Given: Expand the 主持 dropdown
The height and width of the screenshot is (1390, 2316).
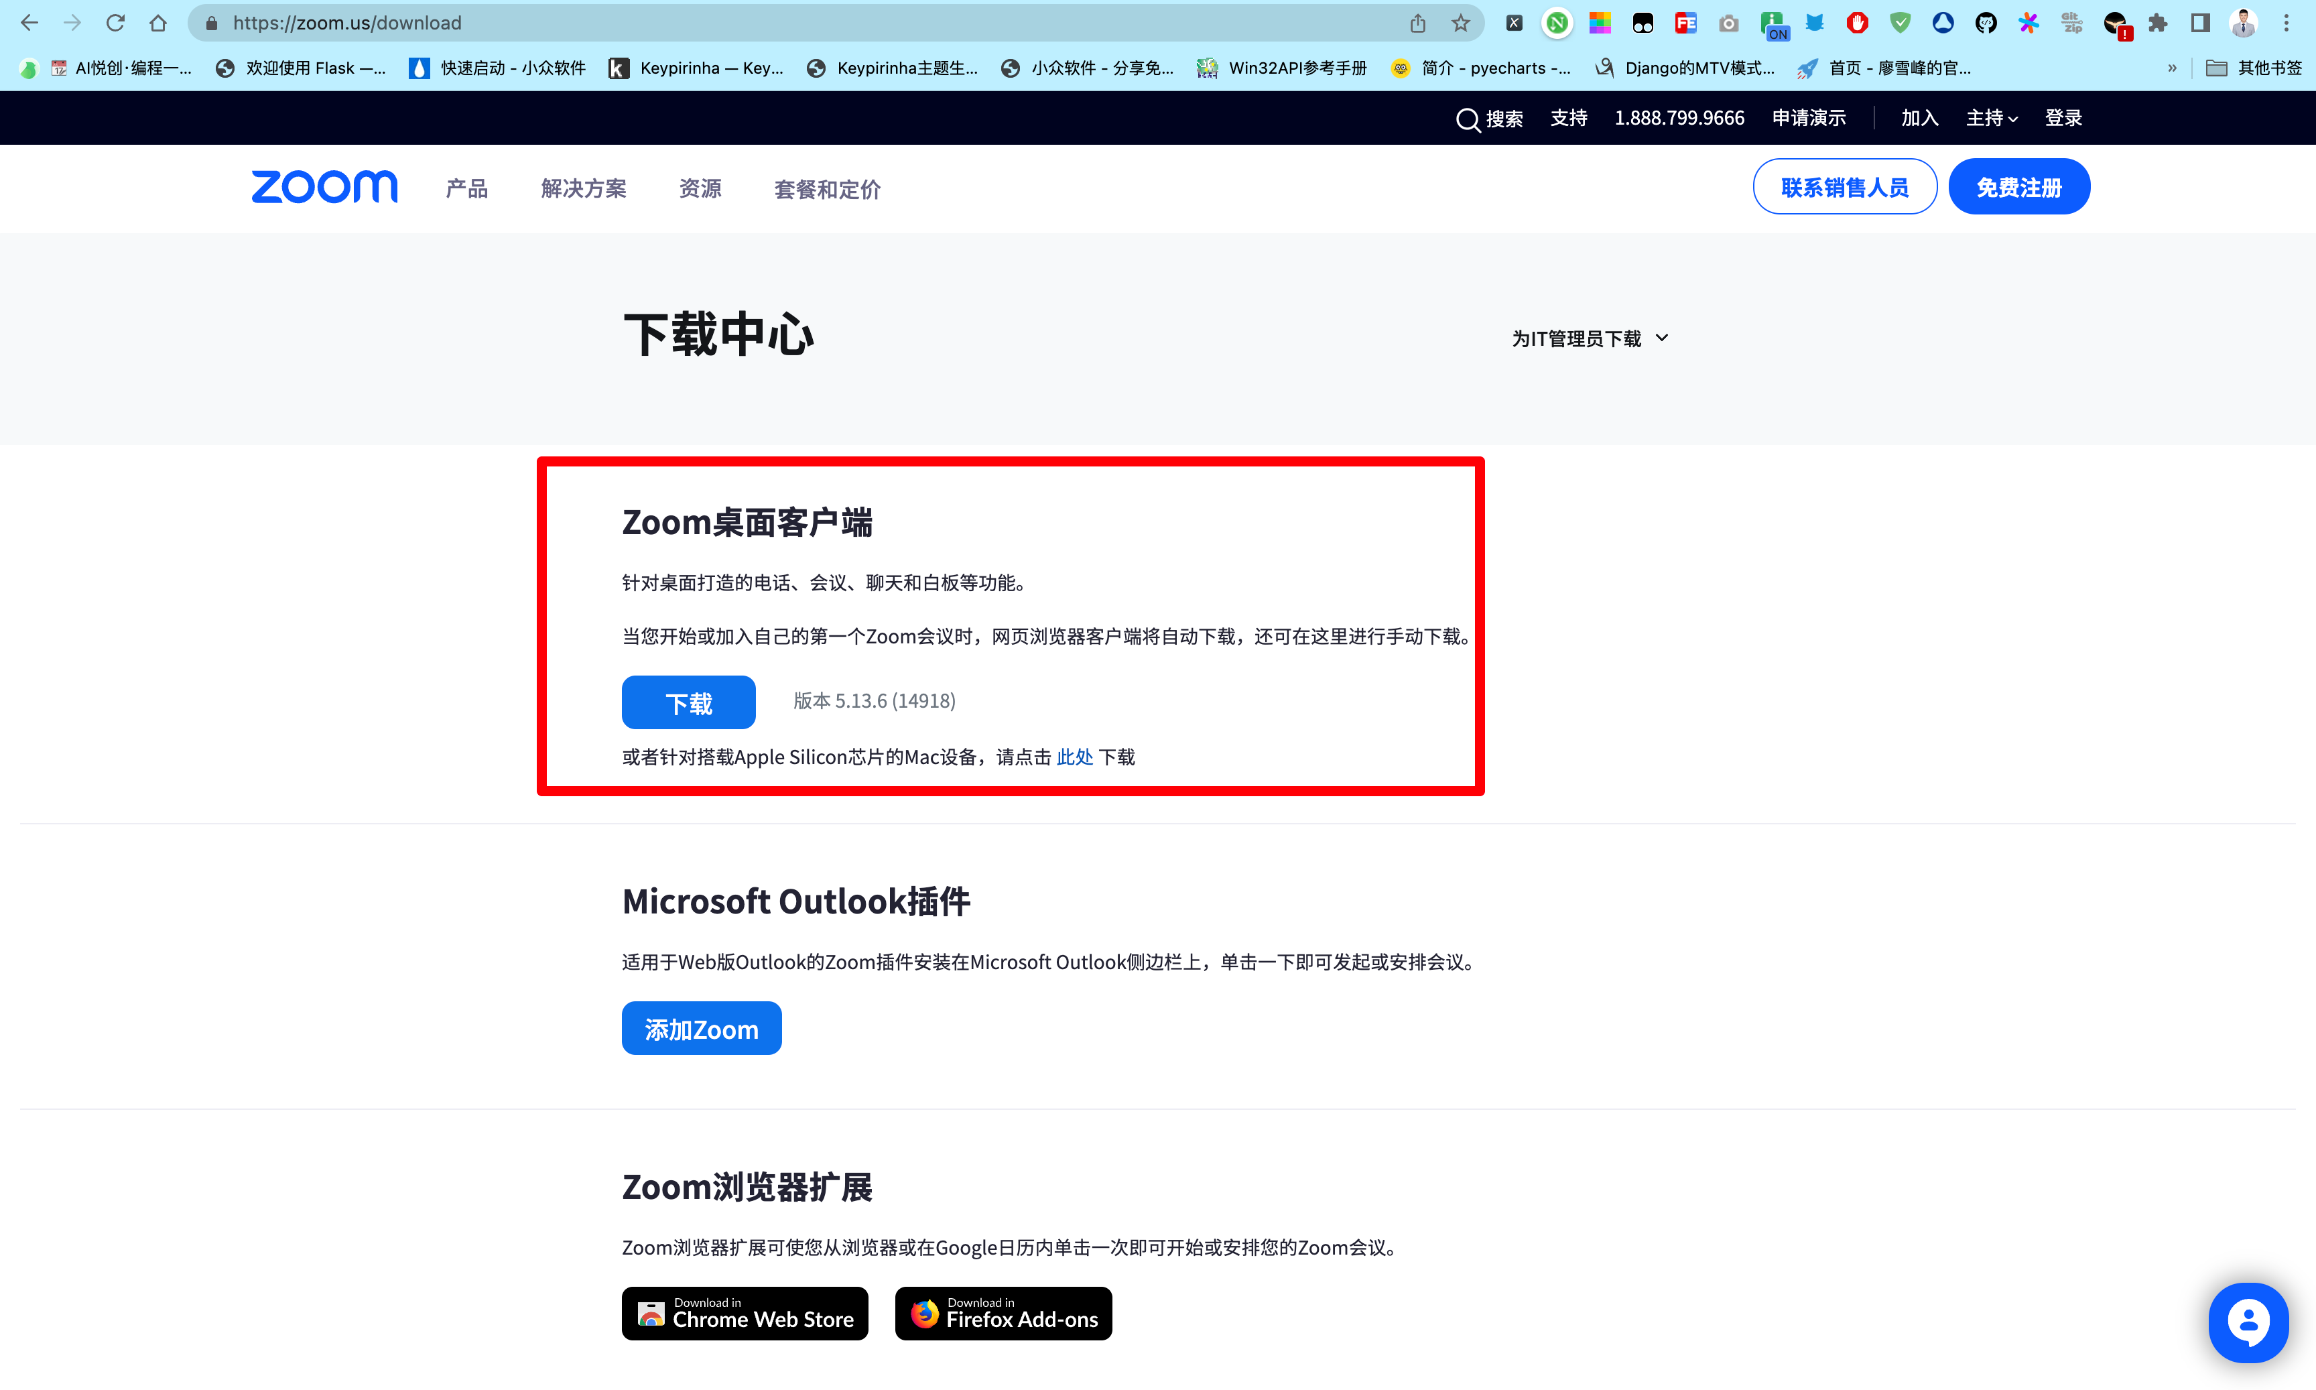Looking at the screenshot, I should point(1992,118).
